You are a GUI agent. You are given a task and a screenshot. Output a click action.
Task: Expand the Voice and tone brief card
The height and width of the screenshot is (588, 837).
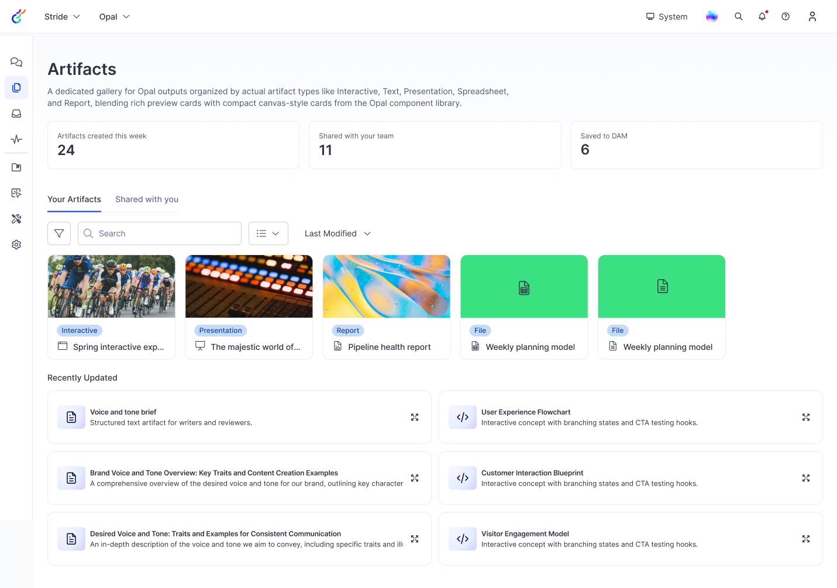click(415, 417)
